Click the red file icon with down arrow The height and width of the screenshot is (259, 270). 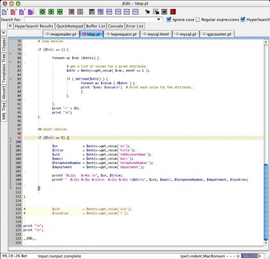point(13,12)
